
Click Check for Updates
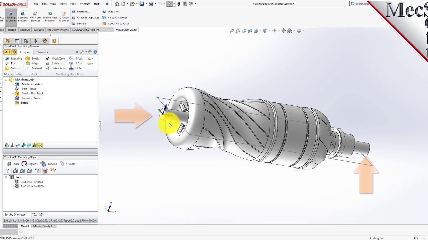tap(85, 17)
